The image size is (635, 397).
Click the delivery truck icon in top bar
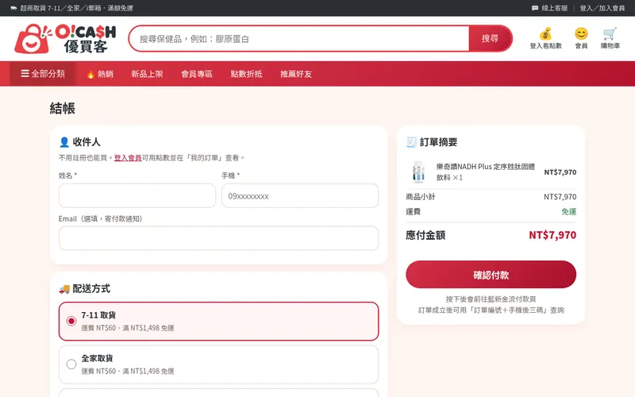13,8
